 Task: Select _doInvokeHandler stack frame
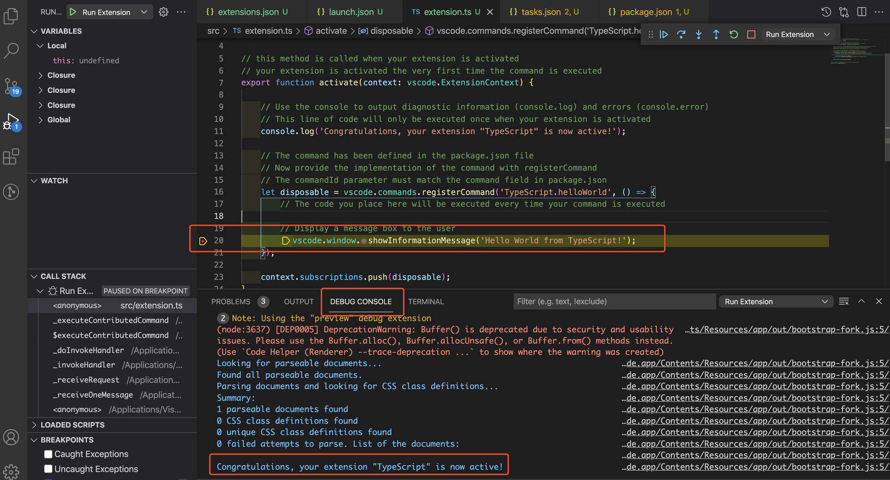[x=112, y=350]
